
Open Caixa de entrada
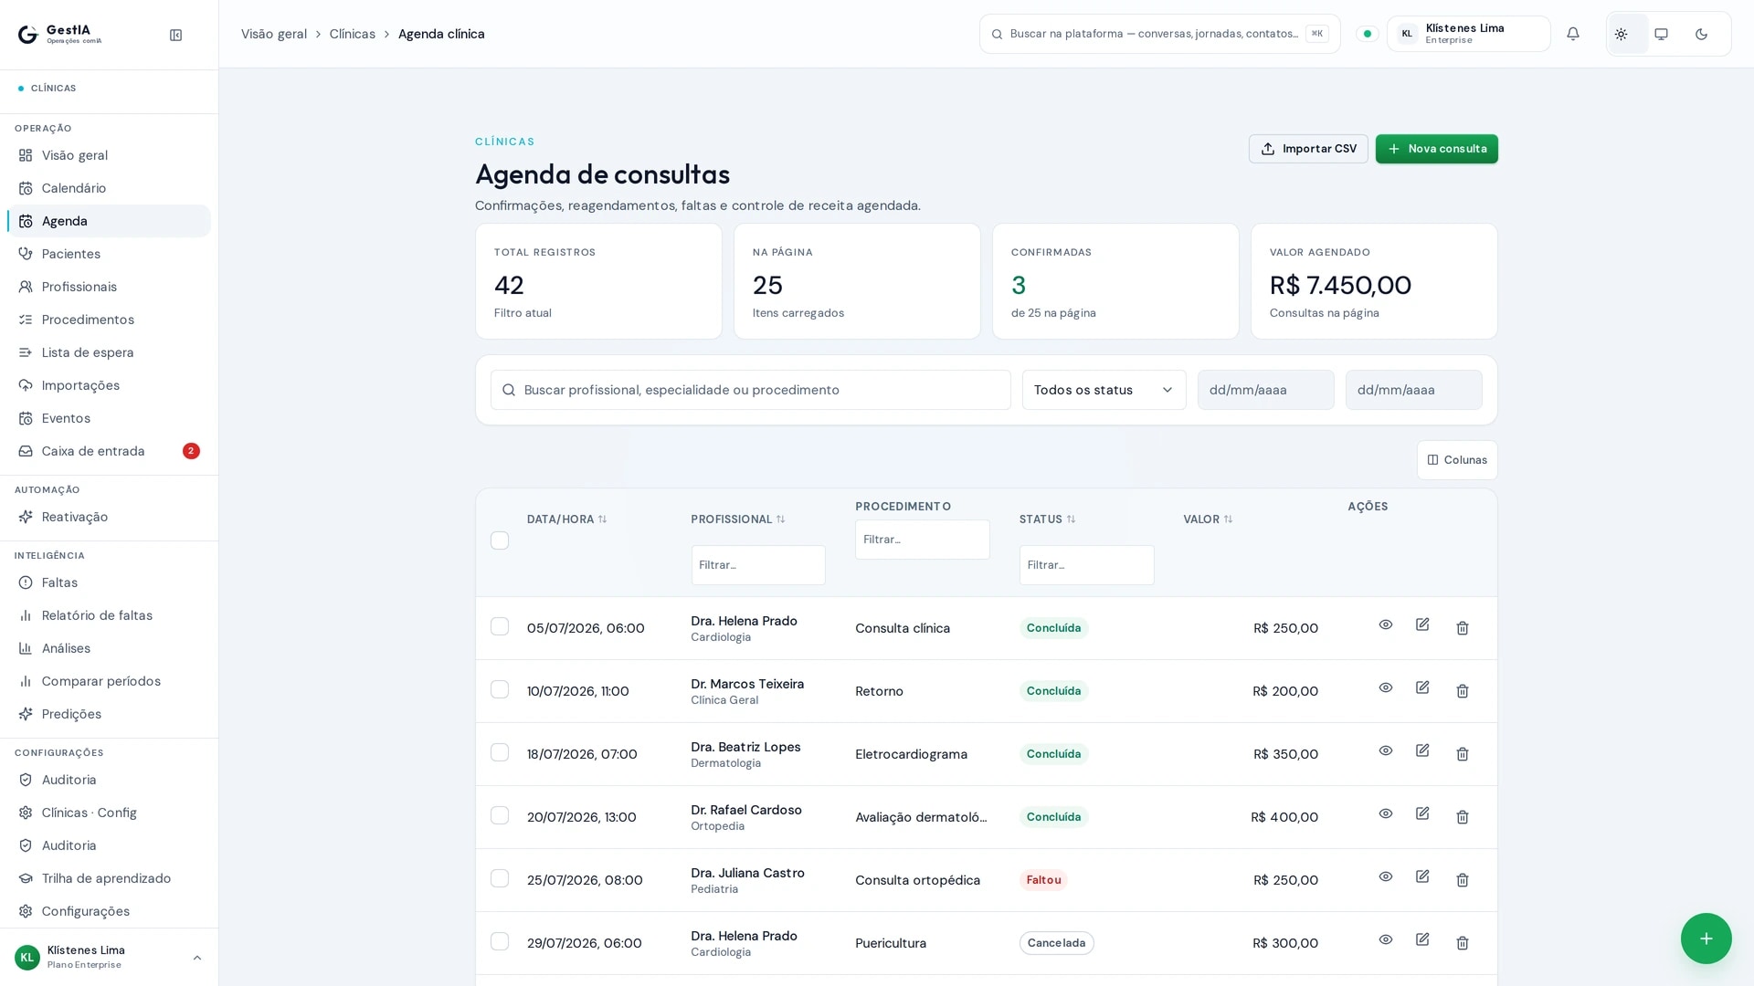point(109,451)
